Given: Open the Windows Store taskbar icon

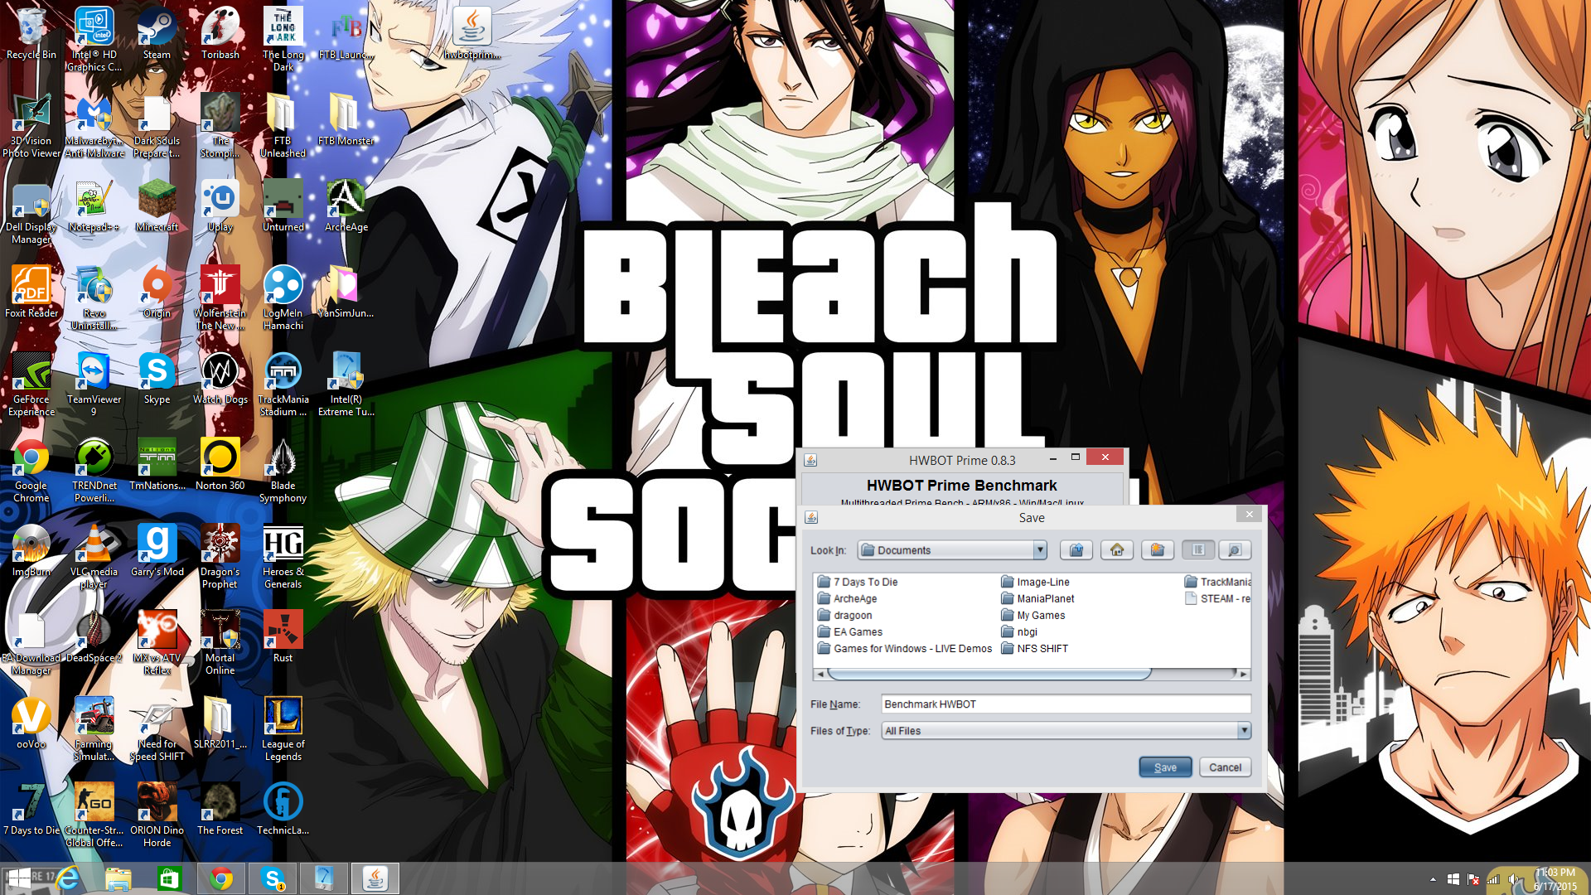Looking at the screenshot, I should [x=170, y=878].
